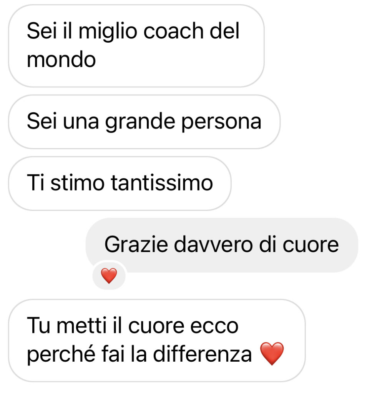Tap the 'Ti stimo tantissimo' message bubble
This screenshot has height=394, width=372.
tap(120, 184)
